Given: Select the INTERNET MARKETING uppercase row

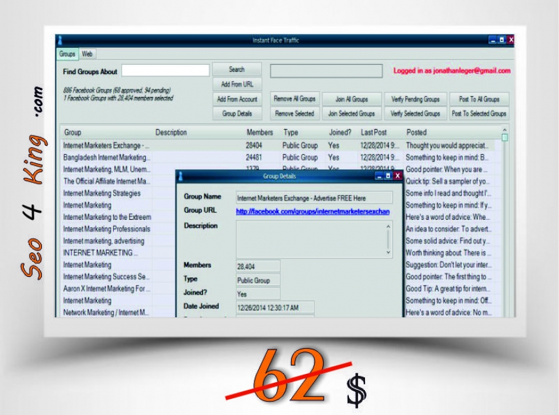Looking at the screenshot, I should tap(100, 252).
